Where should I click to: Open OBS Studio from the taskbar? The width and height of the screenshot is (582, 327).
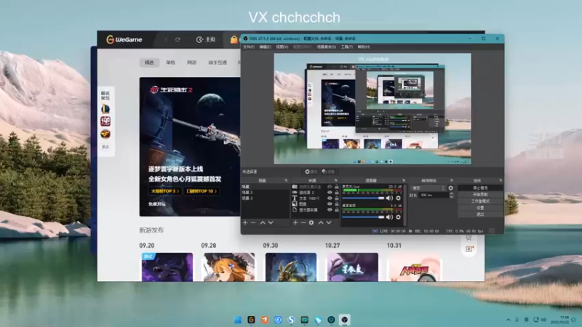(x=344, y=320)
